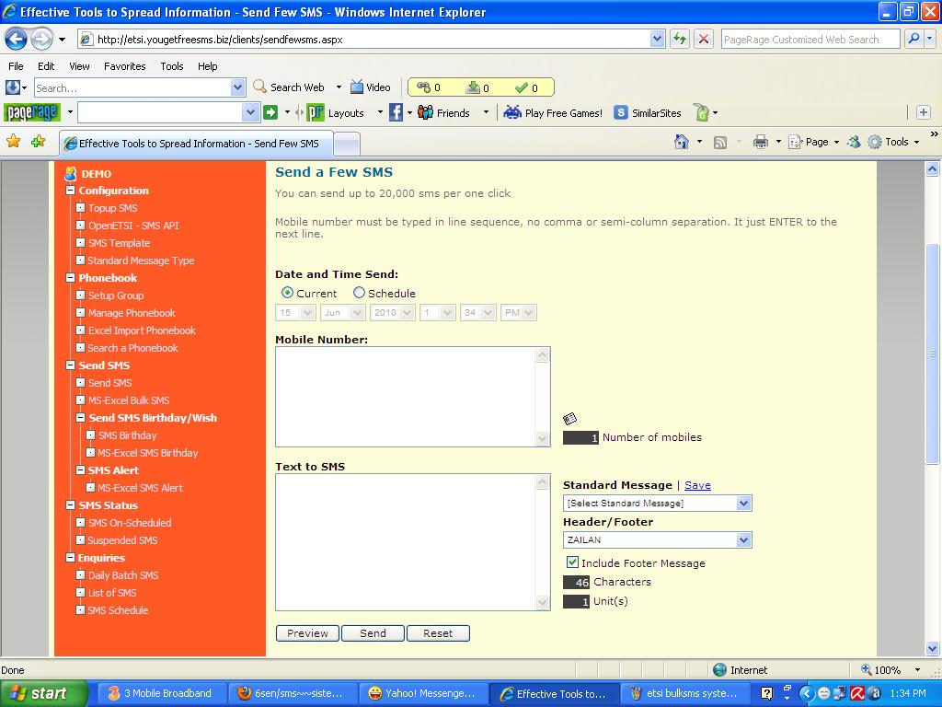942x707 pixels.
Task: Click the Print icon in command bar
Action: click(x=761, y=142)
